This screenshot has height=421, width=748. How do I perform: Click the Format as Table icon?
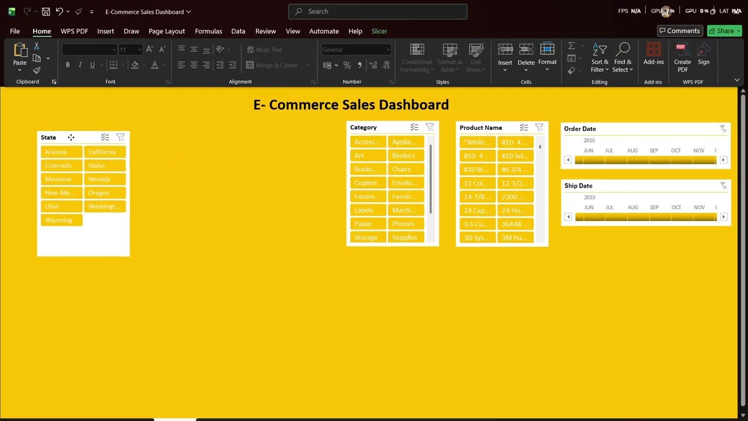point(450,50)
